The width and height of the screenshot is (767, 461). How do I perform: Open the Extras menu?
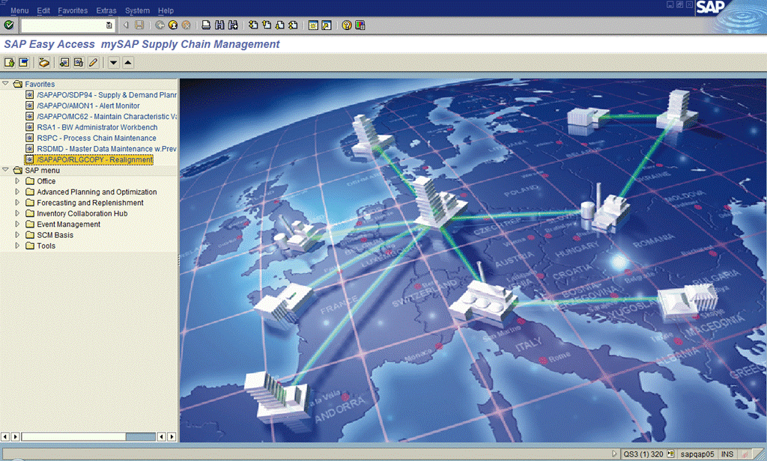tap(106, 10)
